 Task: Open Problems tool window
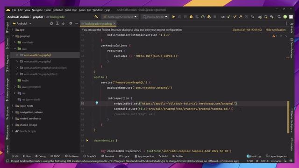pos(71,156)
